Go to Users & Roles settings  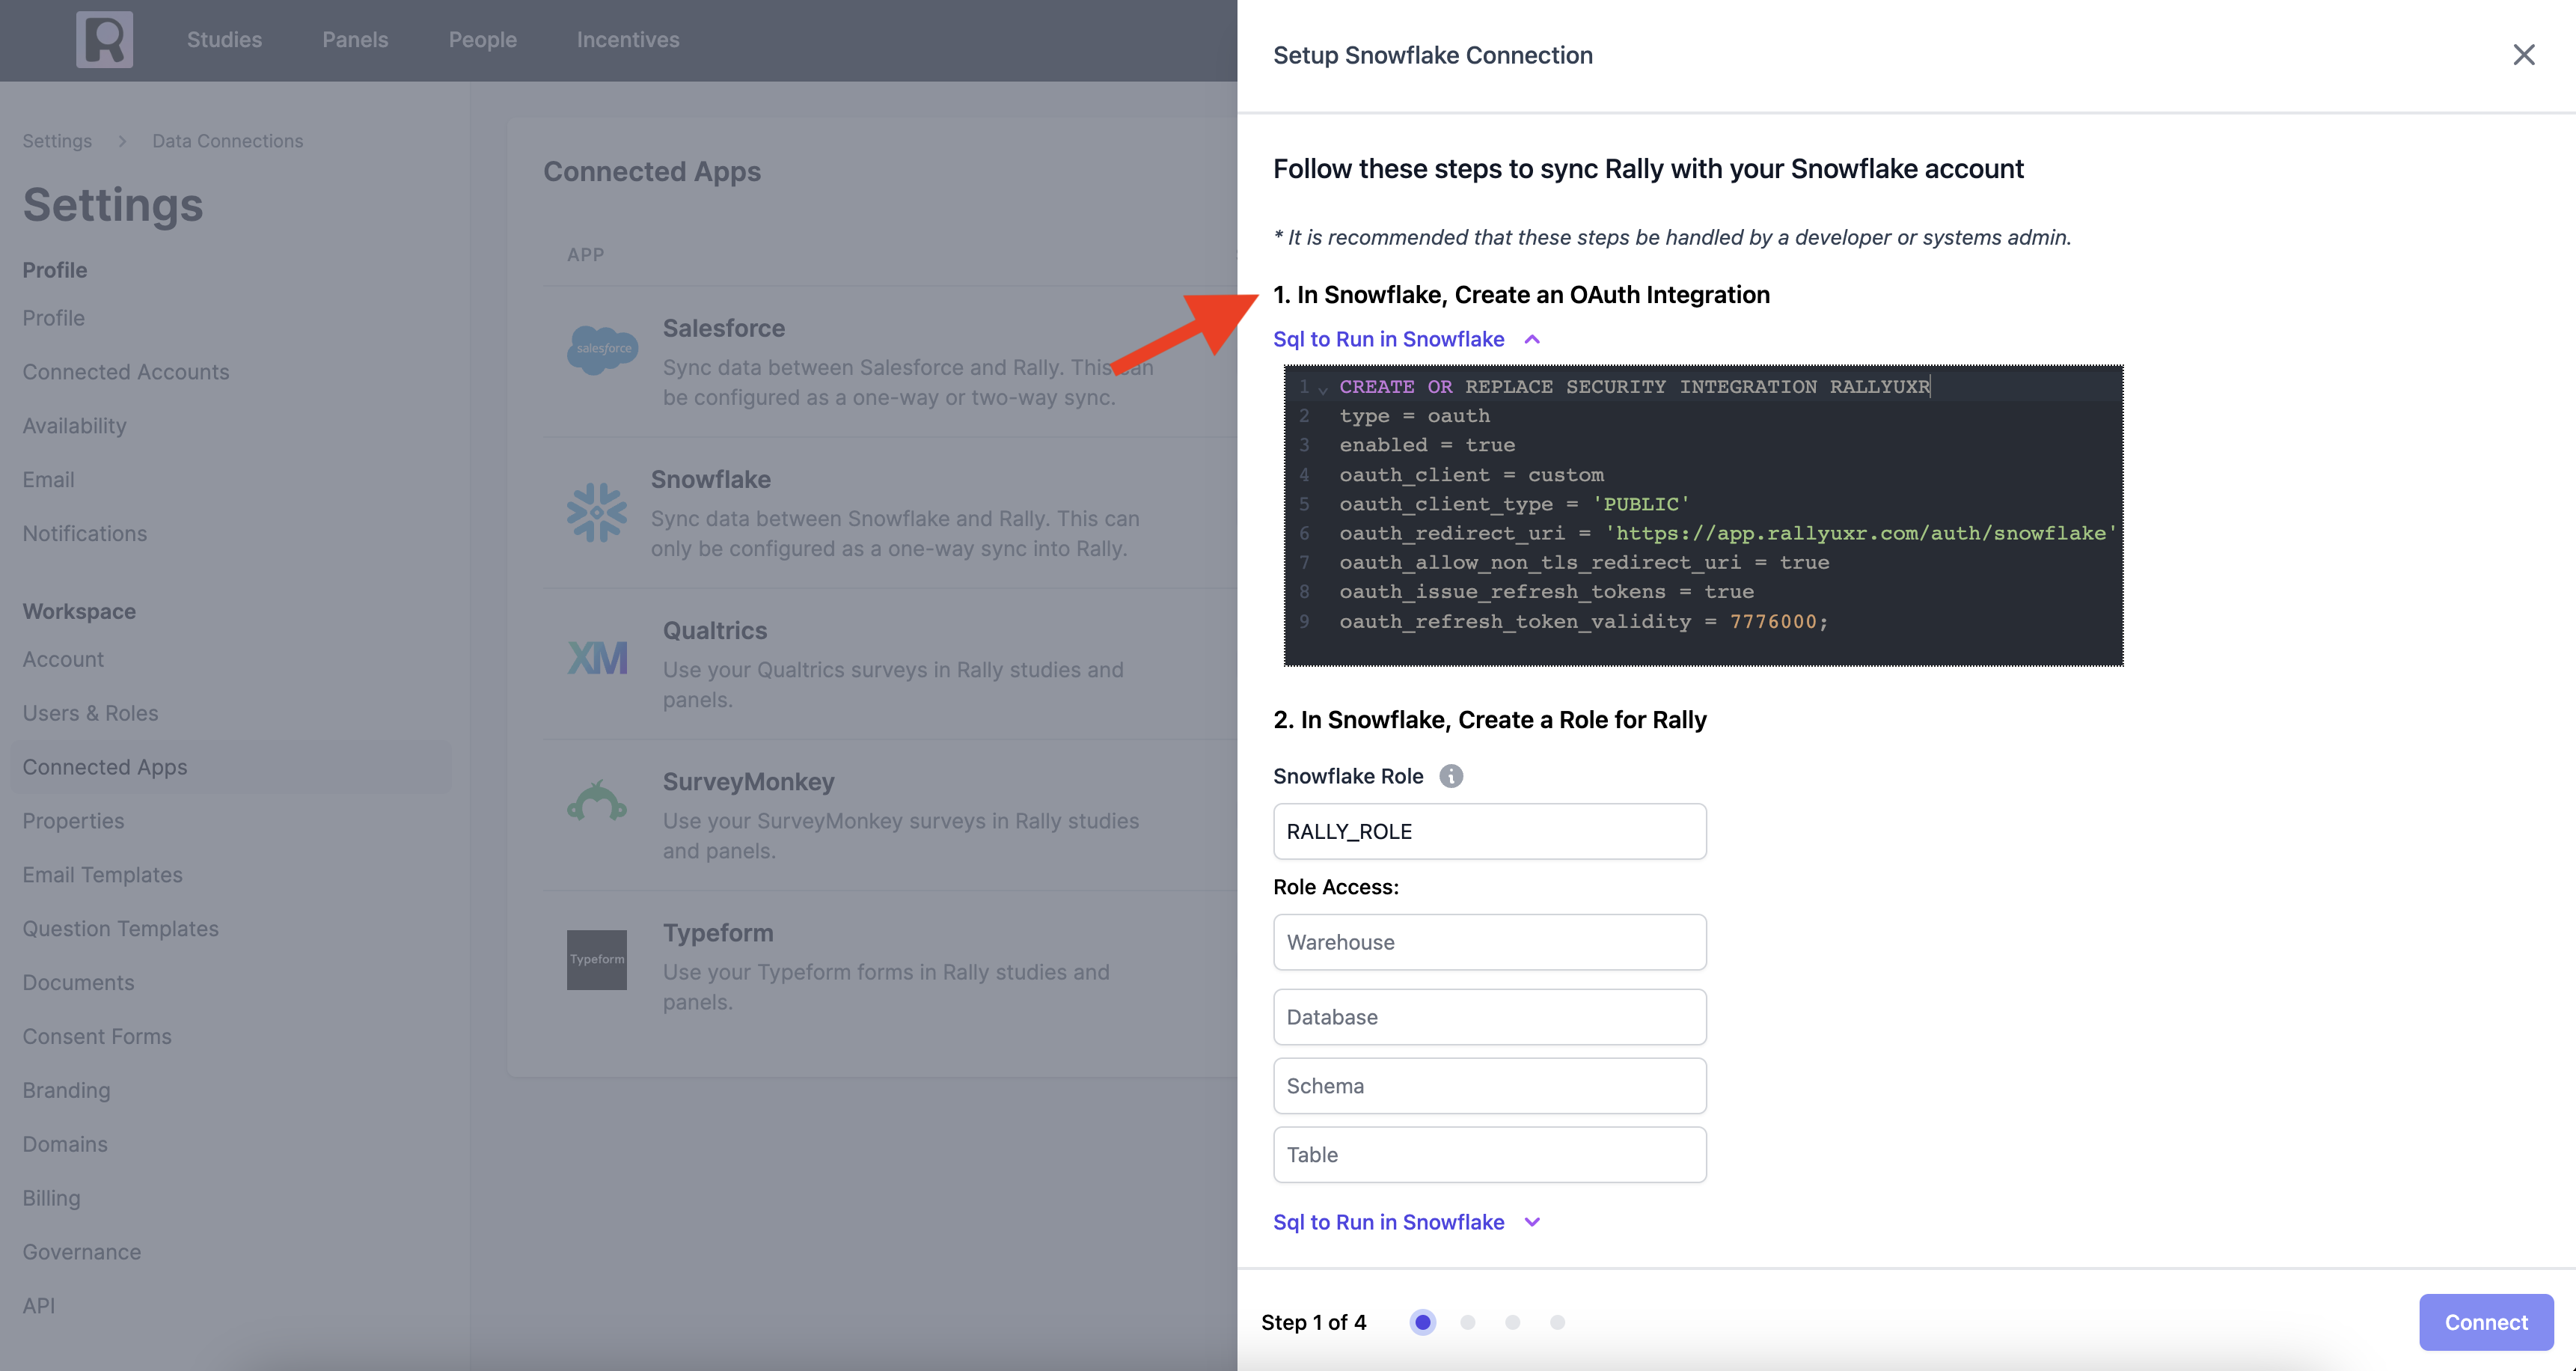pyautogui.click(x=90, y=713)
